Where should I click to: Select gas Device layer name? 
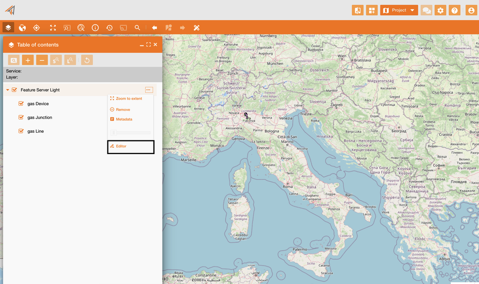(38, 104)
